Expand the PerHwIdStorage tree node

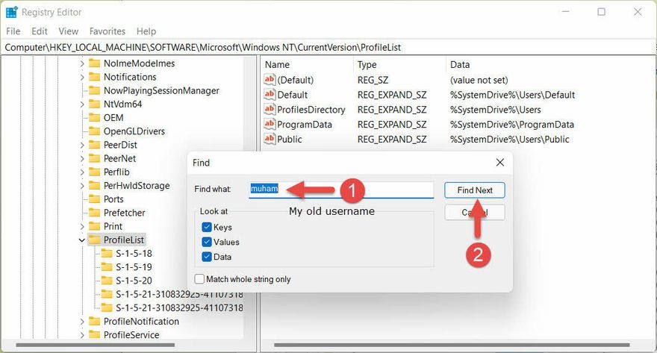pyautogui.click(x=82, y=186)
